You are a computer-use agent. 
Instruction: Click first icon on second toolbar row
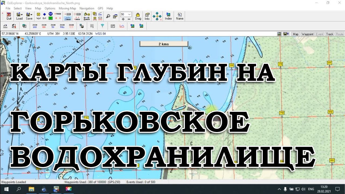coord(5,26)
